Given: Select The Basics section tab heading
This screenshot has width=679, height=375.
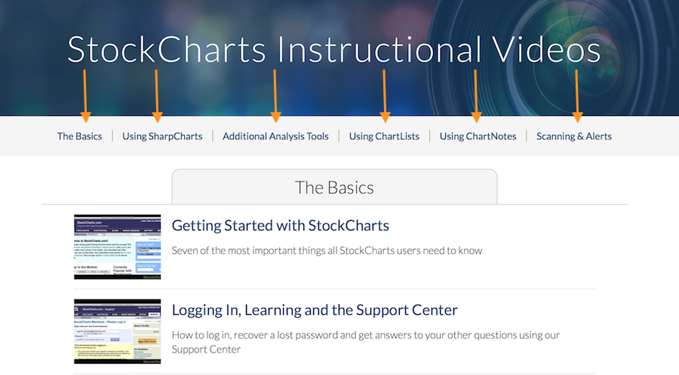Looking at the screenshot, I should tap(334, 187).
